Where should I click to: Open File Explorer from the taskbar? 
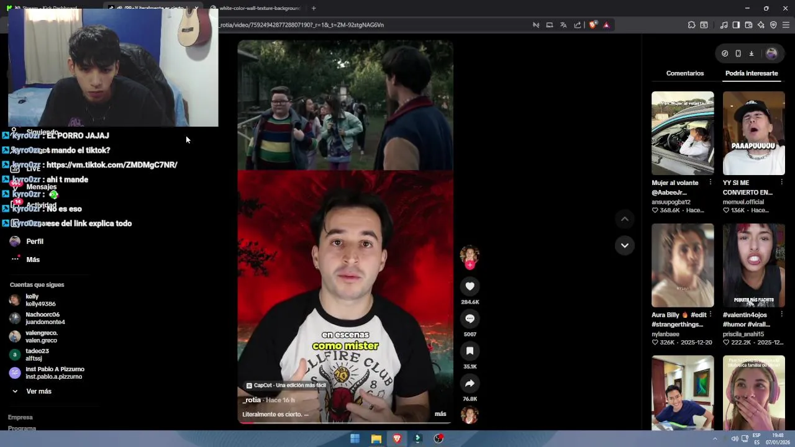click(376, 438)
